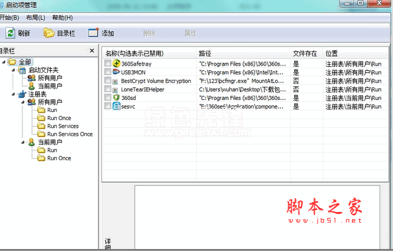Check the 360sd checkbox
The image size is (393, 251).
point(108,97)
